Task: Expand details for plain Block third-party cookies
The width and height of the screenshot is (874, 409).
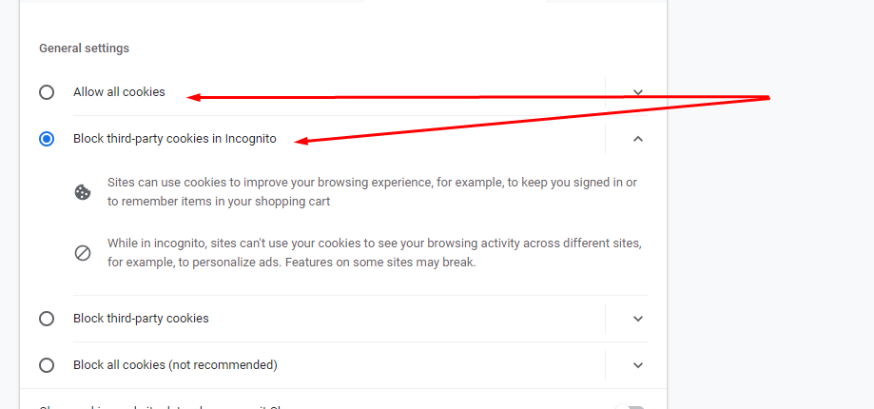Action: (638, 319)
